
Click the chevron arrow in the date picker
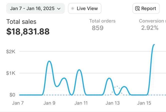tap(59, 8)
